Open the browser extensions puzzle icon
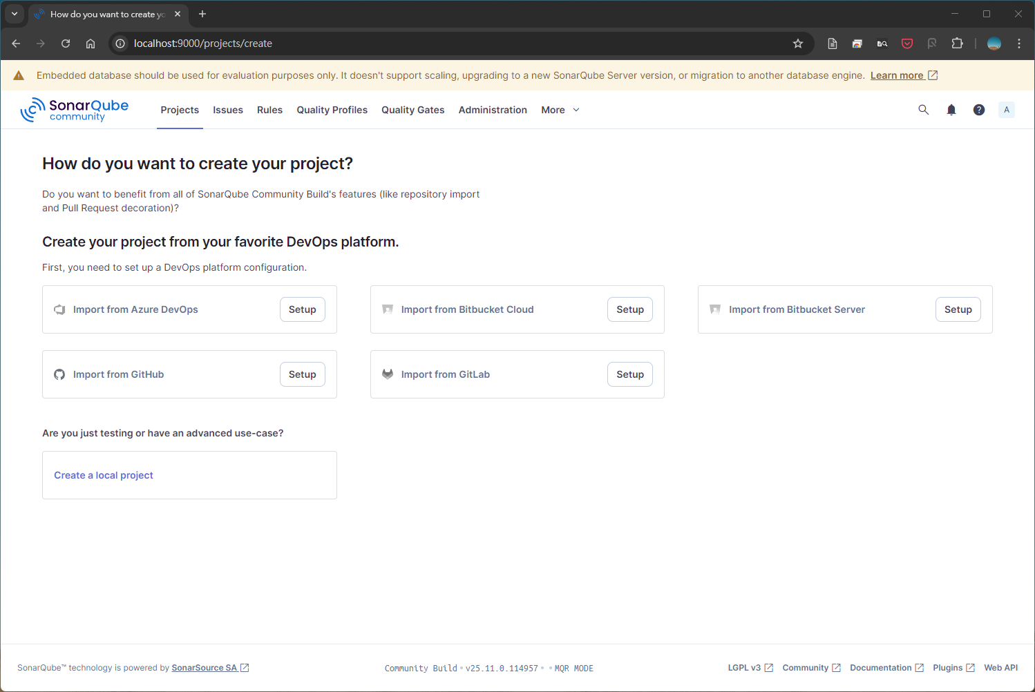The image size is (1035, 692). tap(957, 44)
